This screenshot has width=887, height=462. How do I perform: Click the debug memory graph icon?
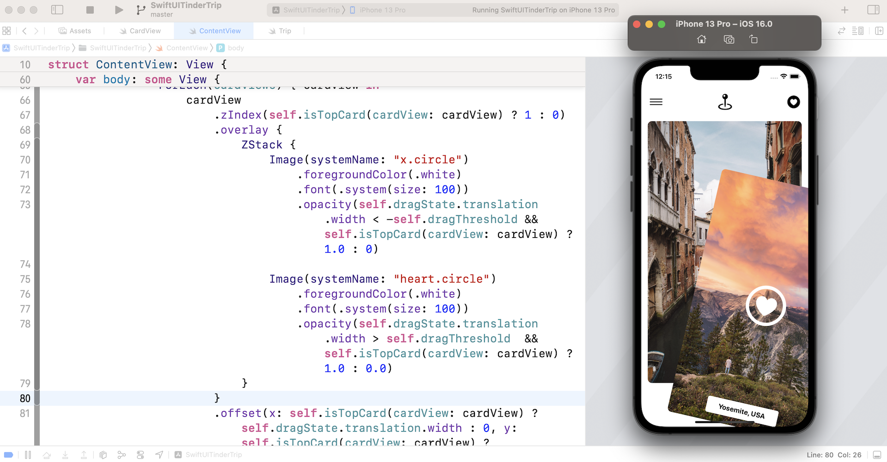(122, 455)
